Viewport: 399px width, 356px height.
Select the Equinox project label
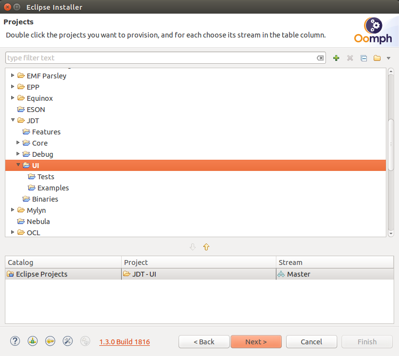click(x=40, y=98)
